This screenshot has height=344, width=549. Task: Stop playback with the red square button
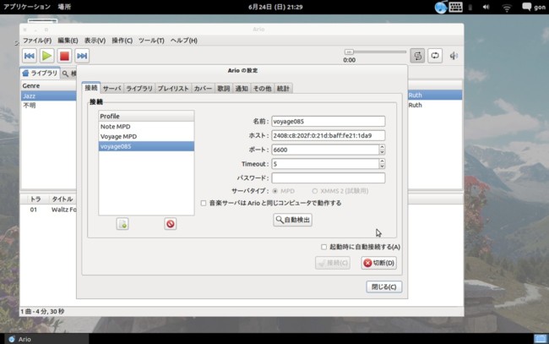pyautogui.click(x=64, y=56)
